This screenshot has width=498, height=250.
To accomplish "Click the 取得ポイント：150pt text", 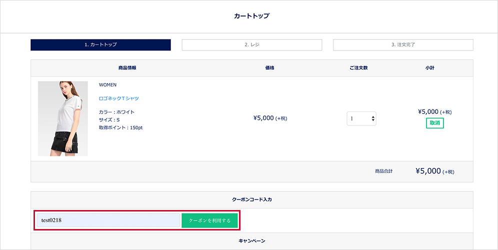I will [120, 128].
